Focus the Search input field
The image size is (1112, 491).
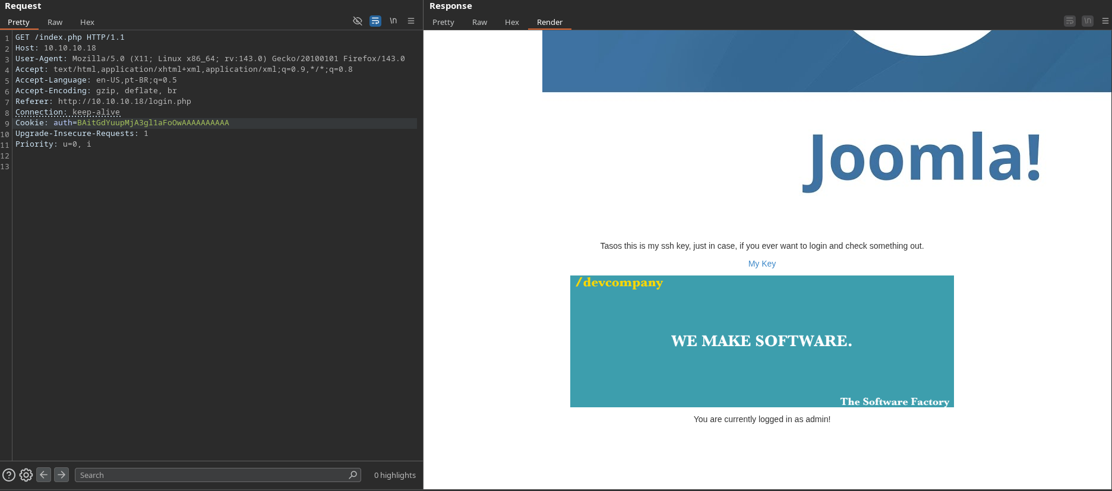point(217,475)
